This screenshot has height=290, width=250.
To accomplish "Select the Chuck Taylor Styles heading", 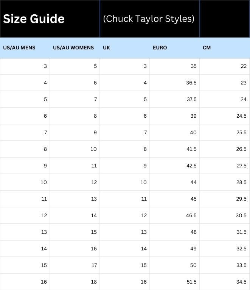I will point(149,19).
